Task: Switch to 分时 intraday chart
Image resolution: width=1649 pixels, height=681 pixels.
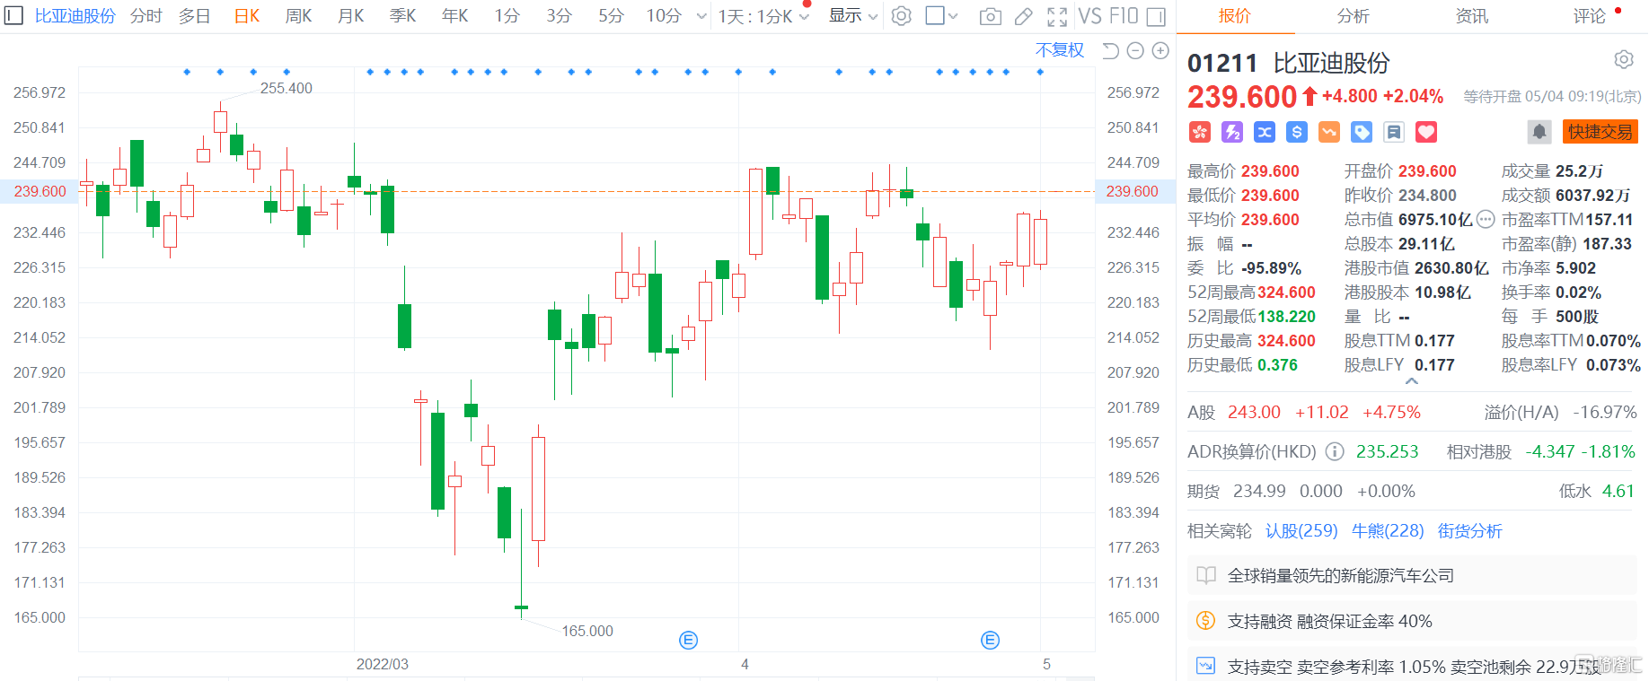Action: point(145,16)
